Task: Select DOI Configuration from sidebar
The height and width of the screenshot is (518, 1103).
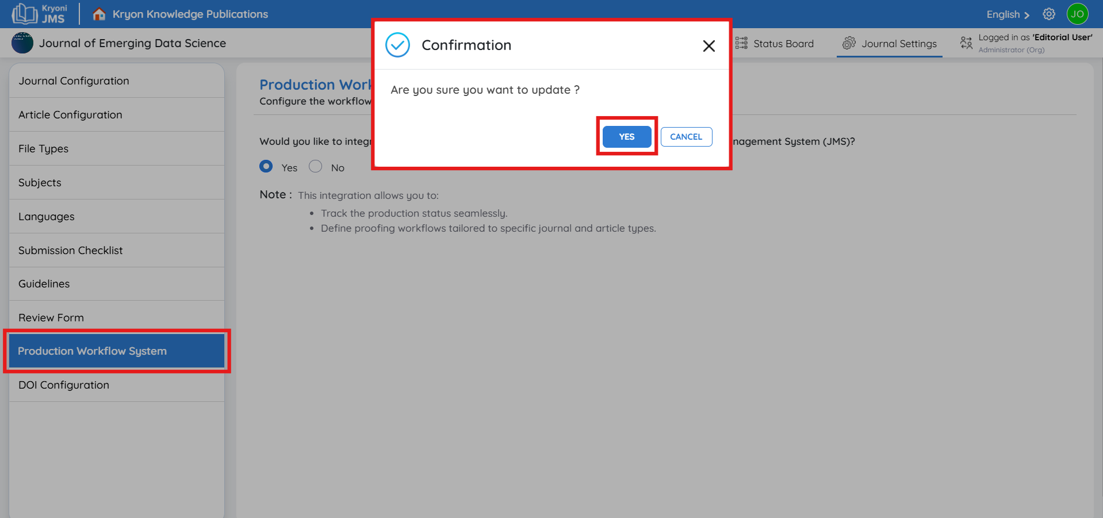Action: [64, 385]
